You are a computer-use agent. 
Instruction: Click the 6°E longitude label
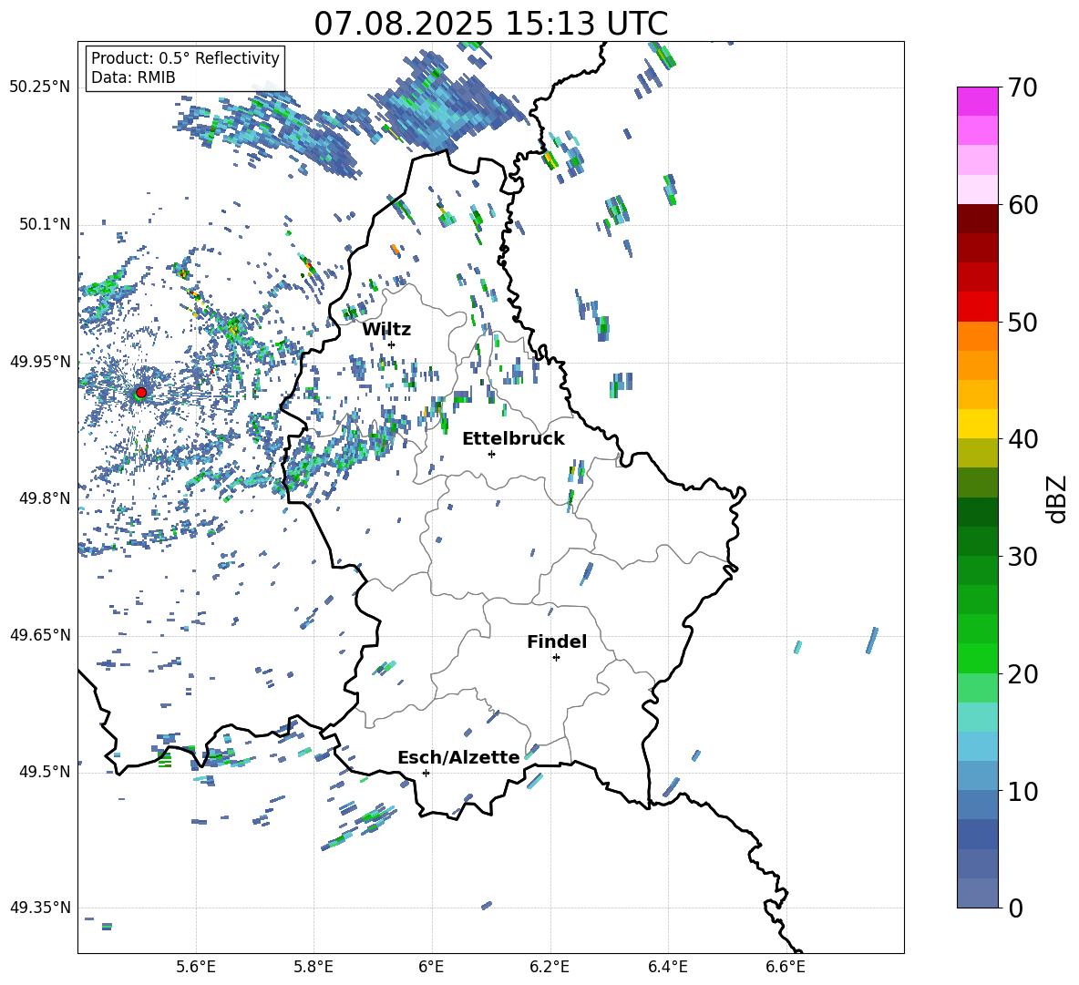click(x=431, y=967)
